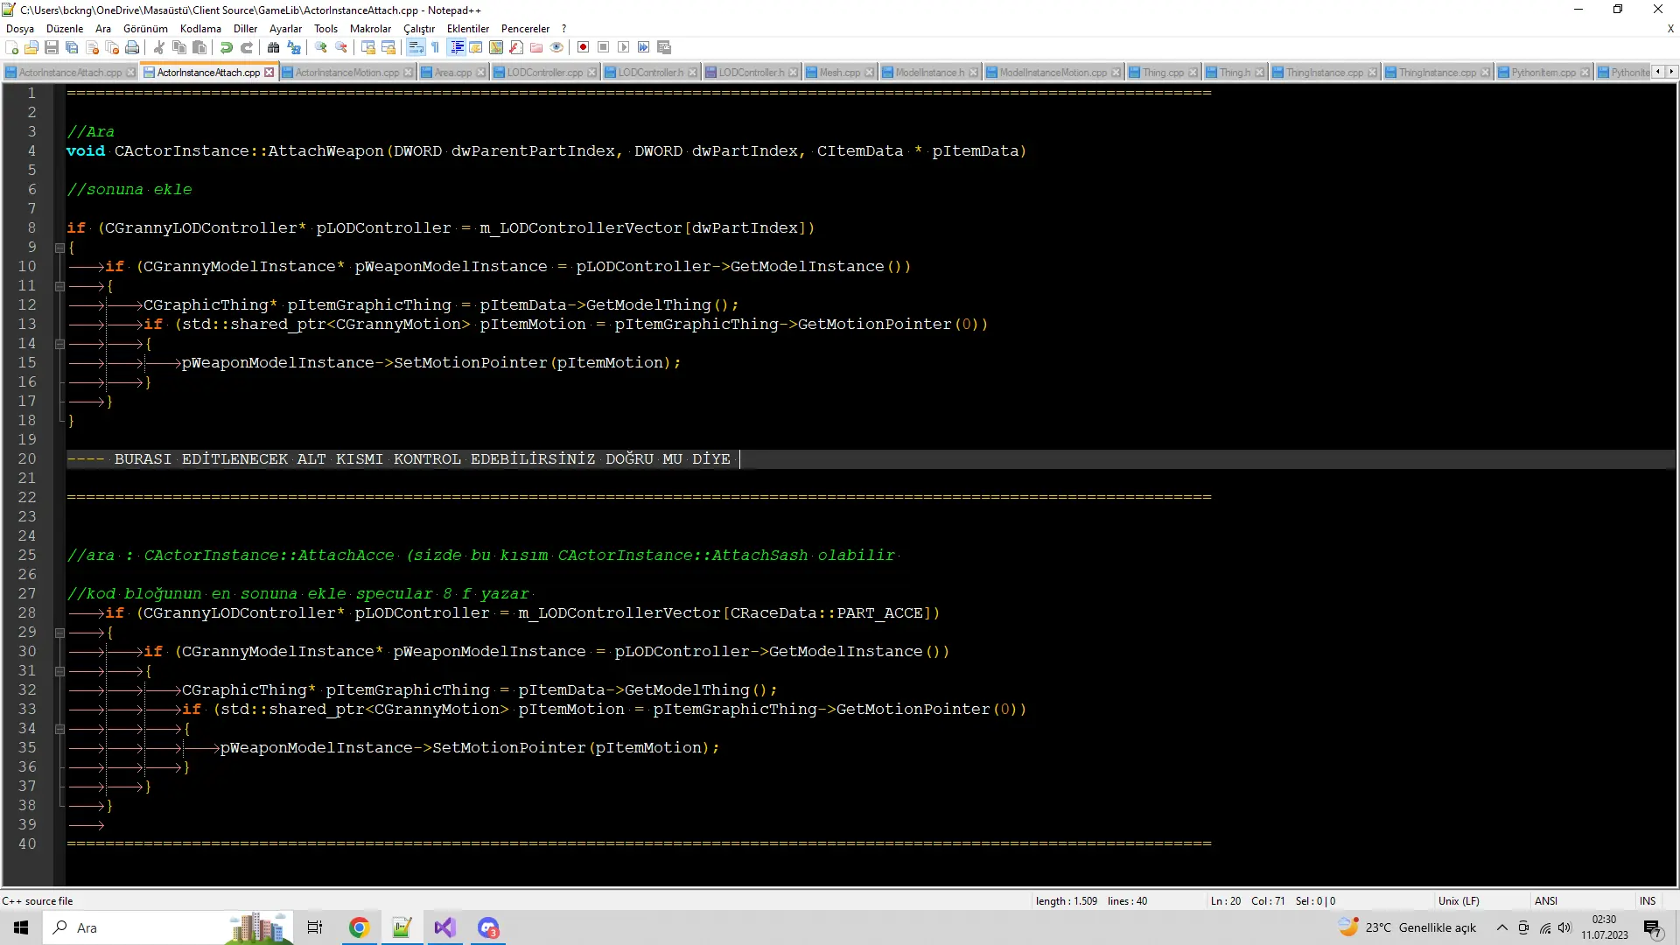This screenshot has height=945, width=1680.
Task: Toggle word wrap in toolbar
Action: point(416,47)
